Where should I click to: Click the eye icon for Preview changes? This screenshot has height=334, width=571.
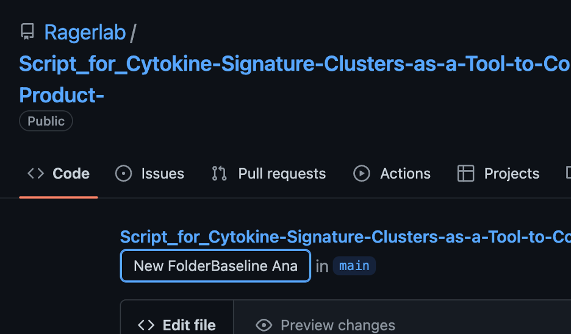pyautogui.click(x=264, y=325)
